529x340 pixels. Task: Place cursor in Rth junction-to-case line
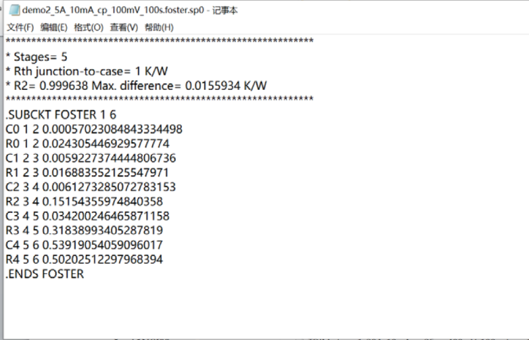click(x=87, y=71)
